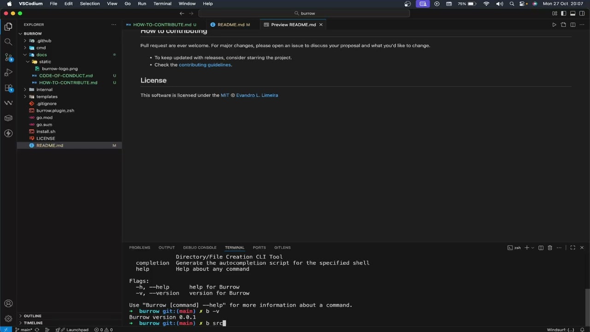Switch to DEBUG CONSOLE tab
Screen dimensions: 590x332
coord(200,248)
